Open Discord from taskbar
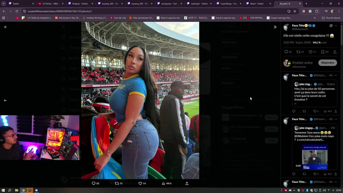The height and width of the screenshot is (193, 343). [x=36, y=190]
